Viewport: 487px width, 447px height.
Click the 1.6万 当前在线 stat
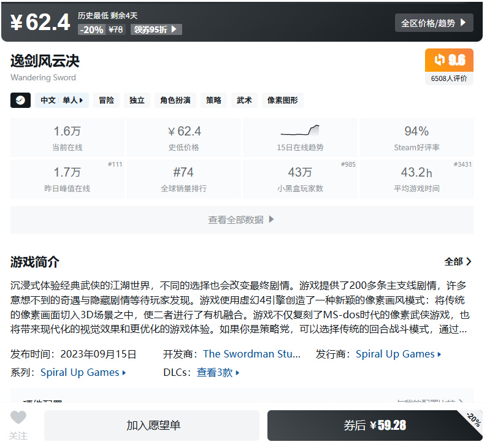[67, 137]
